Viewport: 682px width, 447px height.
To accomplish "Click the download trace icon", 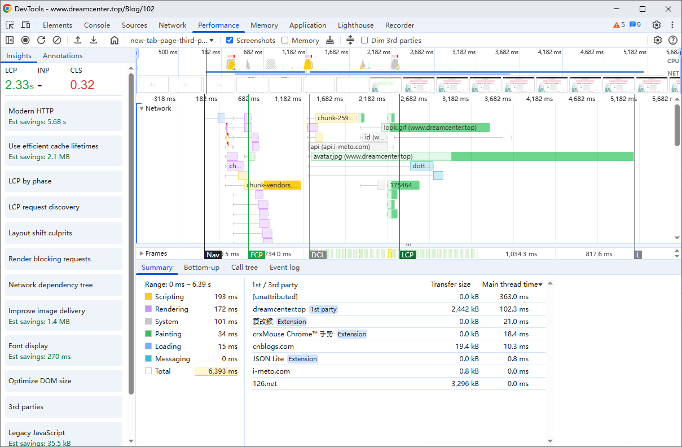I will (x=94, y=40).
